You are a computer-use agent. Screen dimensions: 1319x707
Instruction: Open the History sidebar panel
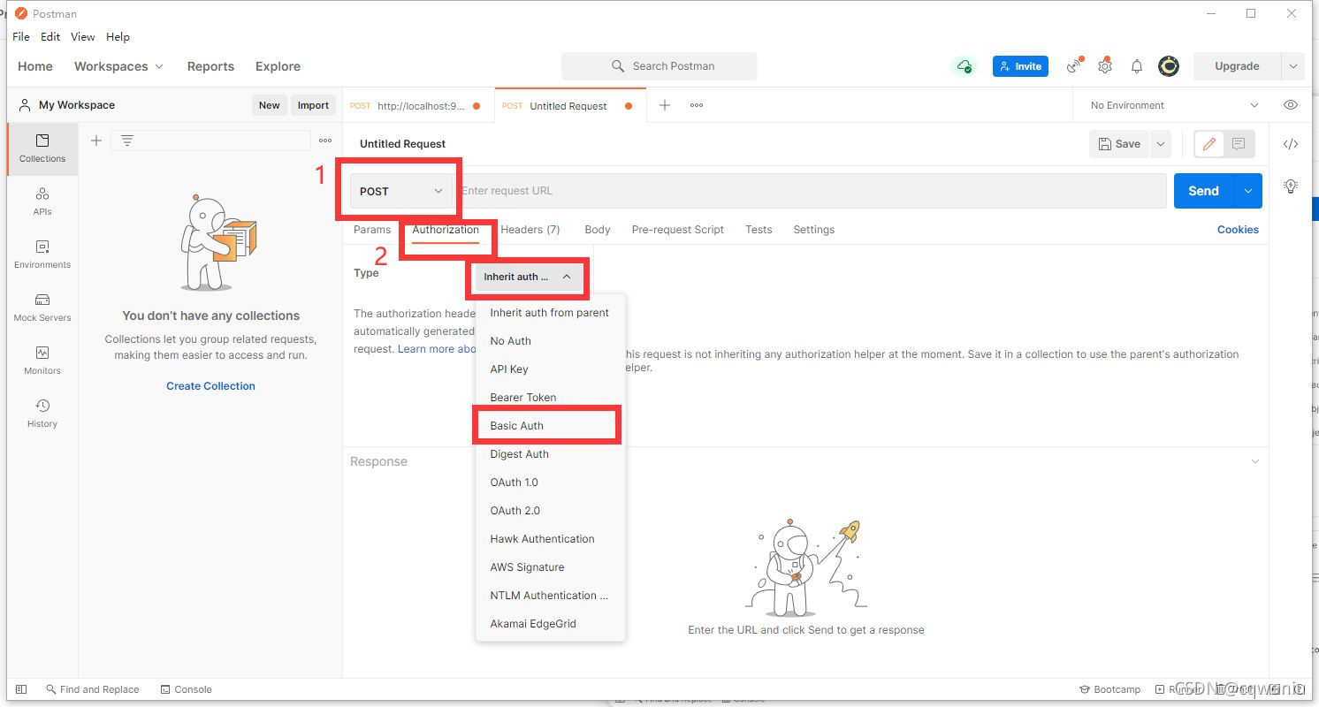point(42,414)
